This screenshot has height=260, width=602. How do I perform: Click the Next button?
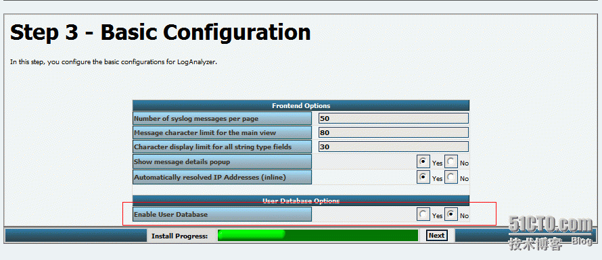click(436, 236)
